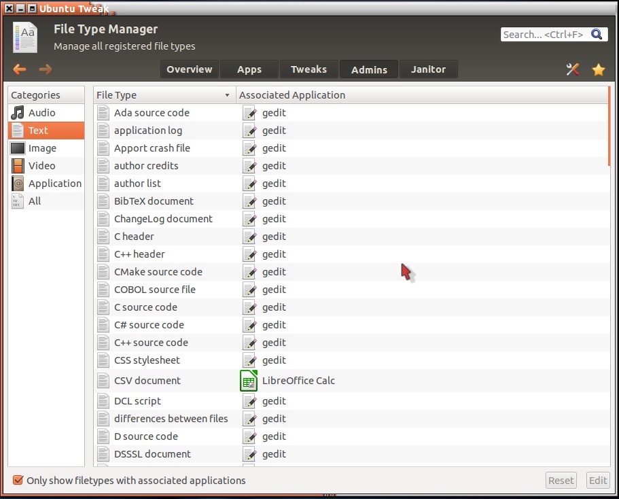Select the 'C source code' row
This screenshot has width=619, height=499.
tap(351, 307)
